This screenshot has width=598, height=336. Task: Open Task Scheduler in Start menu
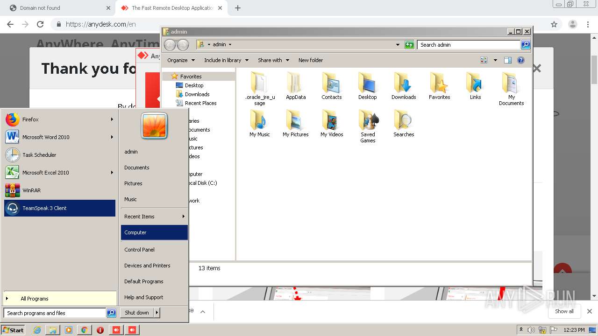[60, 155]
